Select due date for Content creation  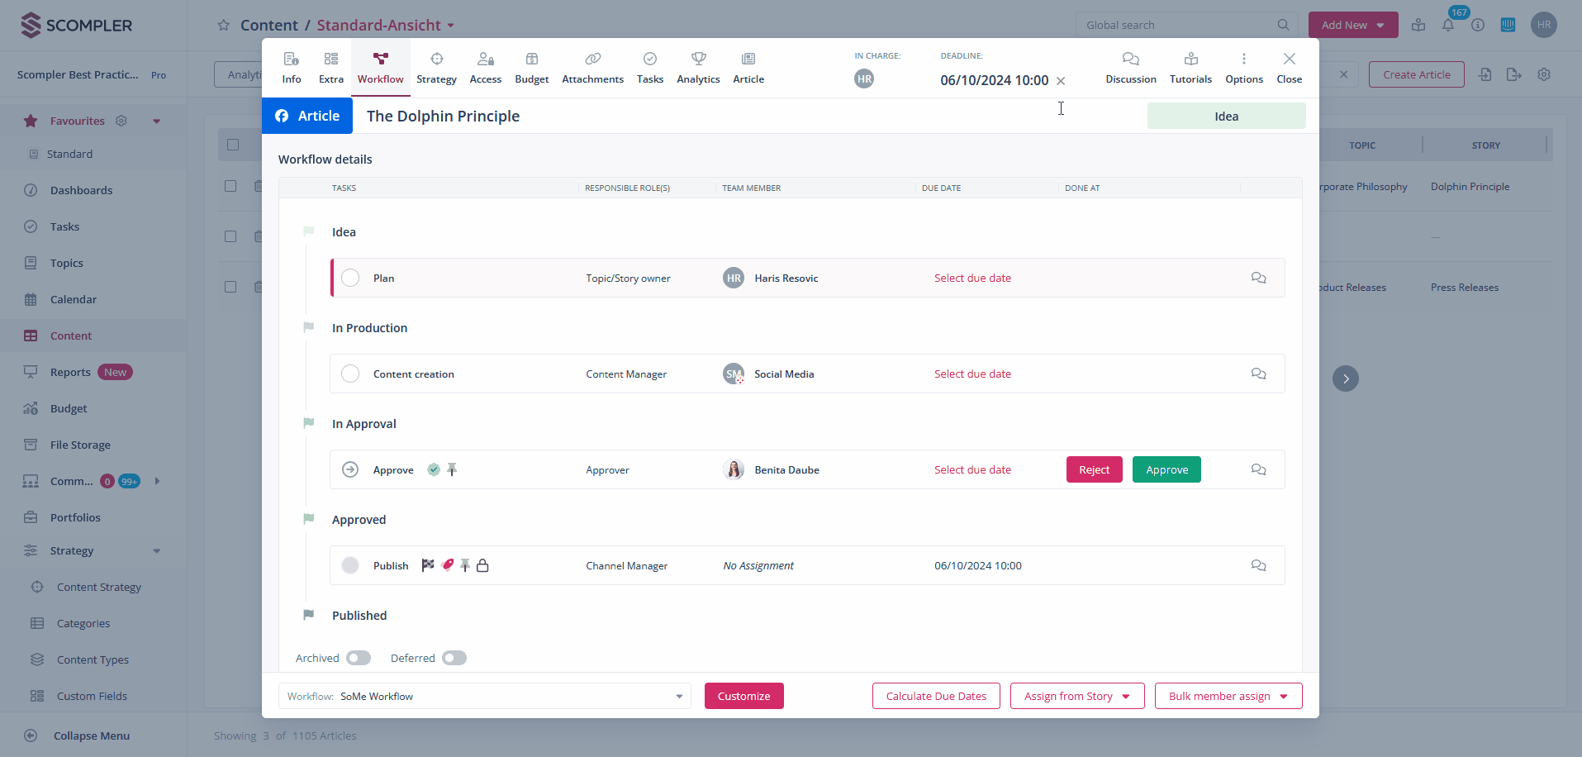[x=972, y=374]
